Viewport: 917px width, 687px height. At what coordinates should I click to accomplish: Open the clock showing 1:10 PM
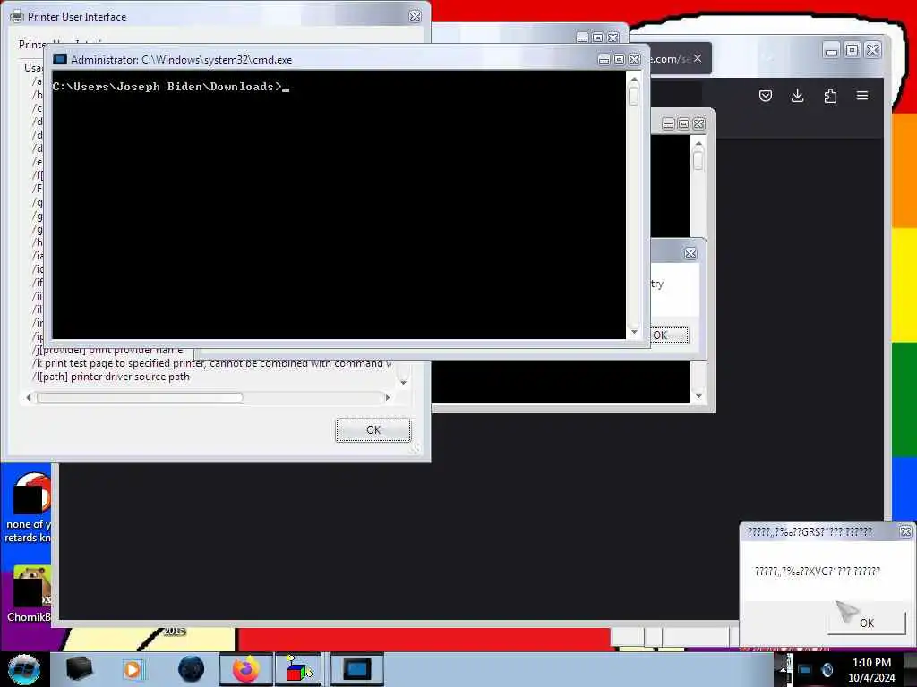871,670
